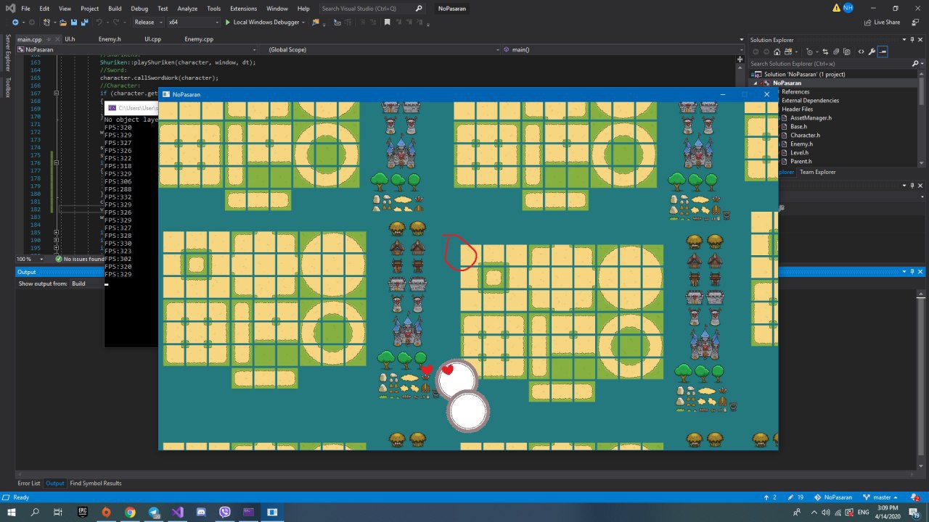Open the Discord icon in the Windows taskbar
929x522 pixels.
(x=201, y=512)
